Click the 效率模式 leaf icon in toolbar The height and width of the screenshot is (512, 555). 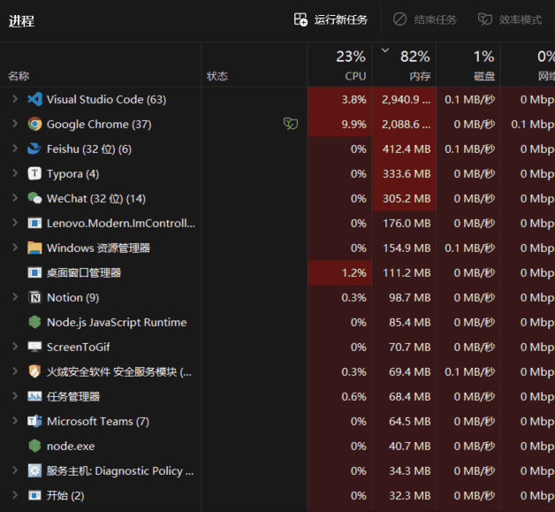point(484,19)
